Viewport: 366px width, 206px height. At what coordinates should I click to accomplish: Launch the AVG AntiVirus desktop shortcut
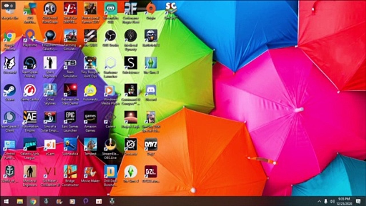tap(30, 13)
